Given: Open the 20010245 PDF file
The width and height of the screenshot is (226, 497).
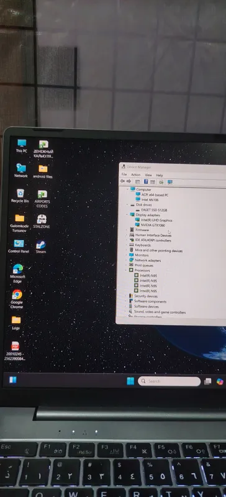Looking at the screenshot, I should 15,351.
